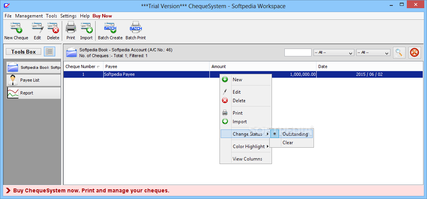Click the Batch Create toolbar icon
427x199 pixels.
[x=110, y=28]
